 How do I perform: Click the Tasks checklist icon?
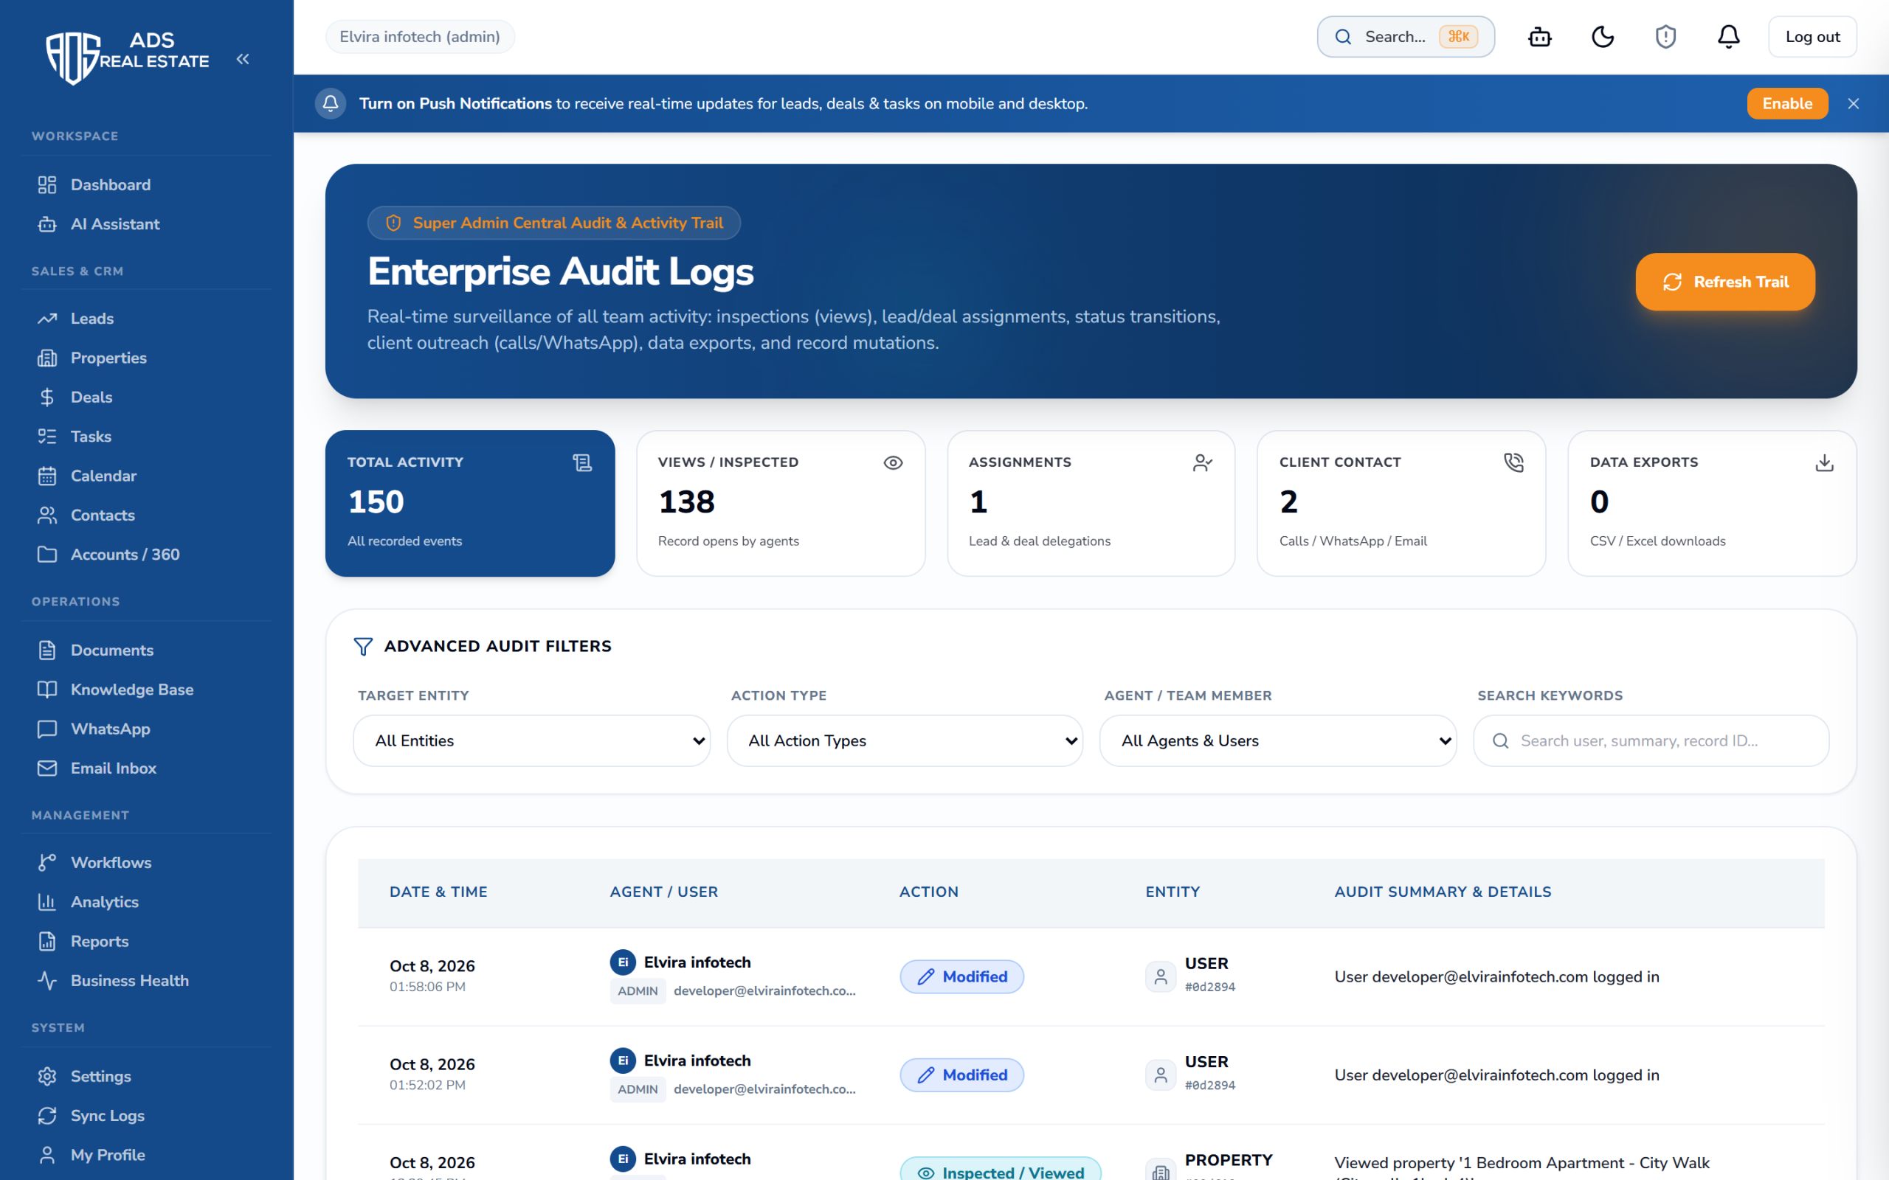click(46, 437)
